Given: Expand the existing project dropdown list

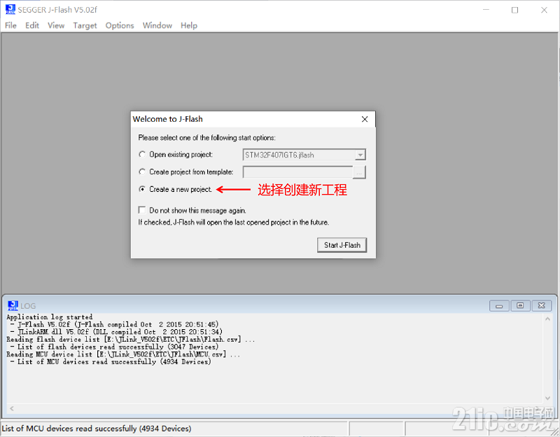Looking at the screenshot, I should click(x=360, y=155).
